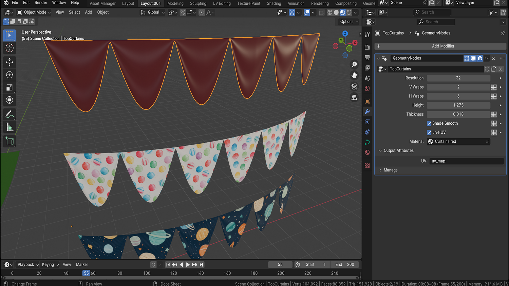Uncheck the Shade Smooth checkbox

point(429,123)
